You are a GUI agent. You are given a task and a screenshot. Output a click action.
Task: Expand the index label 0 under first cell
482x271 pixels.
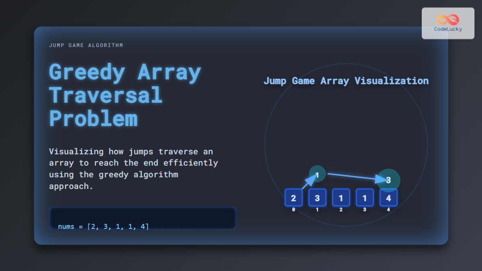[293, 209]
